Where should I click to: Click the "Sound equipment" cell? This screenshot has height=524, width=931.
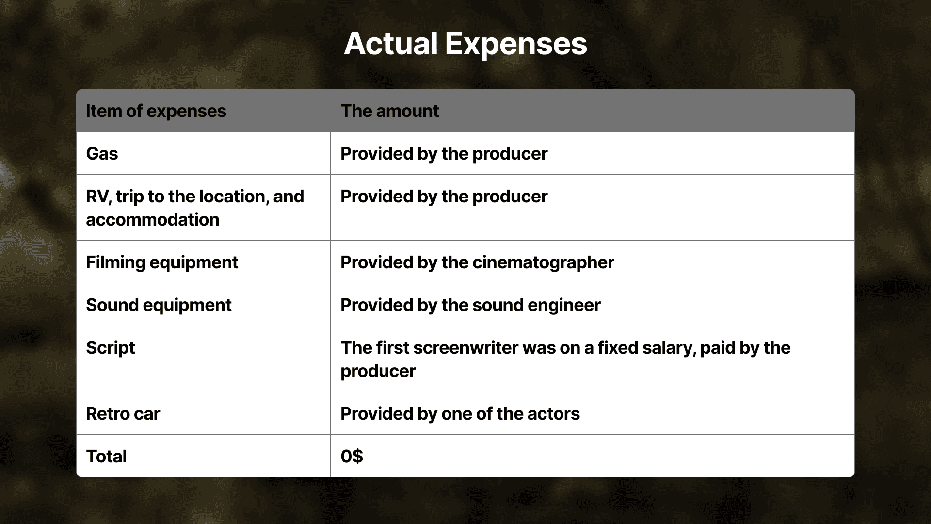click(159, 305)
